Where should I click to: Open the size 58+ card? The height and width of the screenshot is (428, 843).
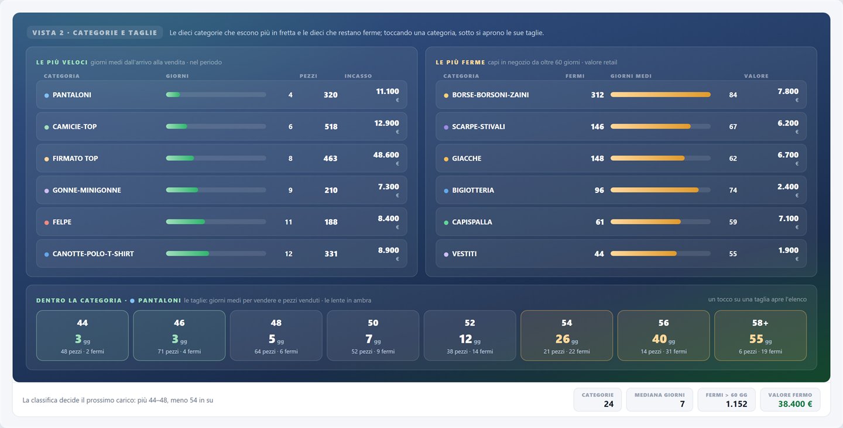[760, 336]
